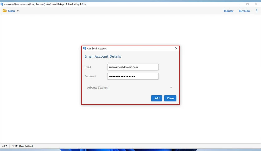Click the DEMO (Trial Edition) status text

(22, 146)
